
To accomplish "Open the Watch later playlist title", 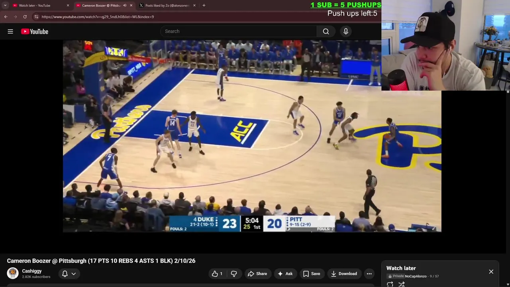I will click(401, 268).
